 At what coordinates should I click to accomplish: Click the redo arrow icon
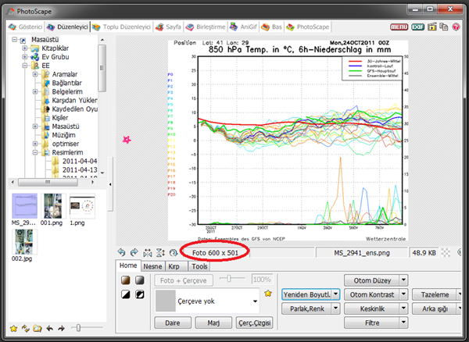pos(134,253)
